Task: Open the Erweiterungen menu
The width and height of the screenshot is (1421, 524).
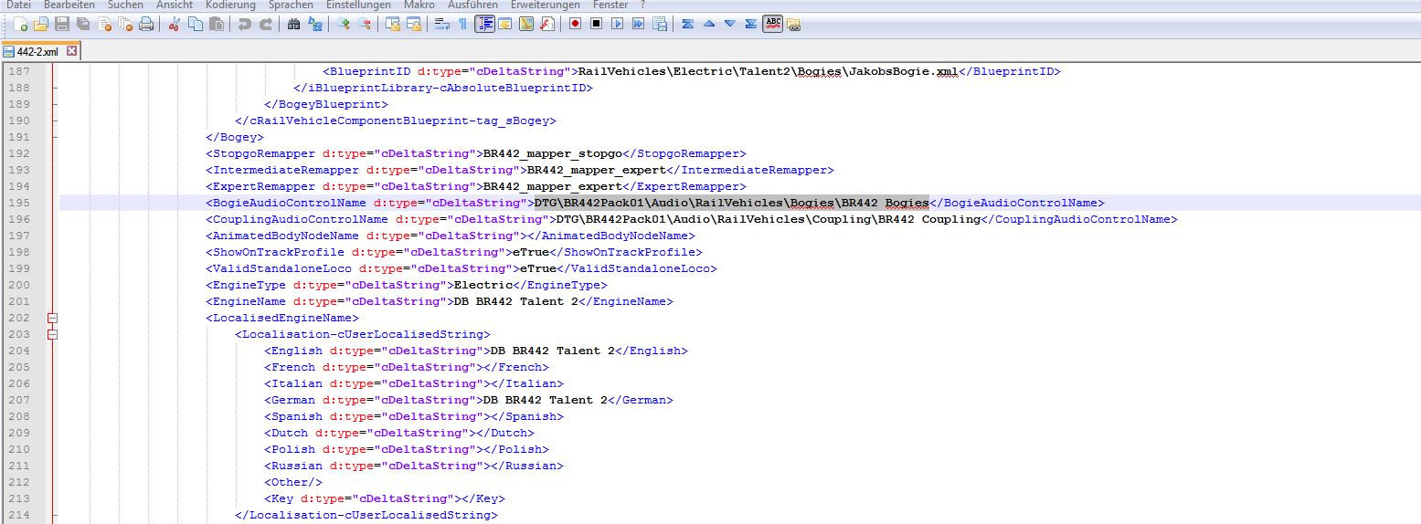Action: 546,5
